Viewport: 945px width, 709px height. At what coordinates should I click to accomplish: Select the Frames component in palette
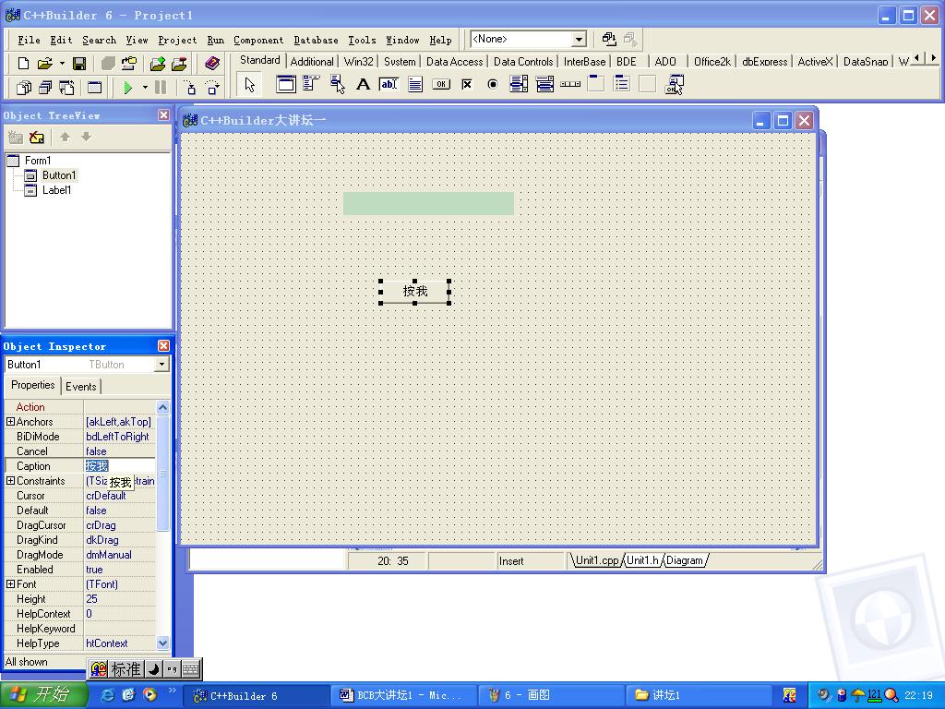[x=286, y=84]
